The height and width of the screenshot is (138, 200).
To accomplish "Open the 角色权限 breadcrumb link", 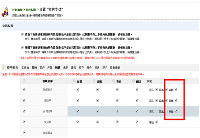I will tap(31, 10).
